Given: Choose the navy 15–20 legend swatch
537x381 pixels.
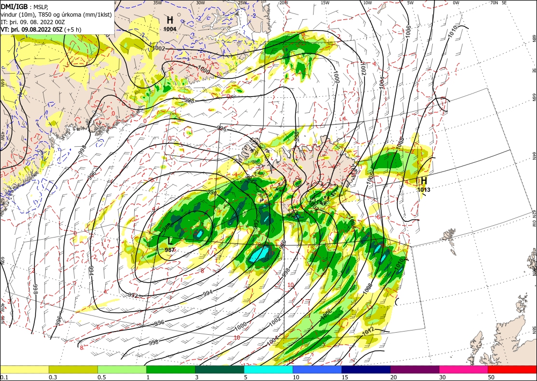Looking at the screenshot, I should click(366, 369).
